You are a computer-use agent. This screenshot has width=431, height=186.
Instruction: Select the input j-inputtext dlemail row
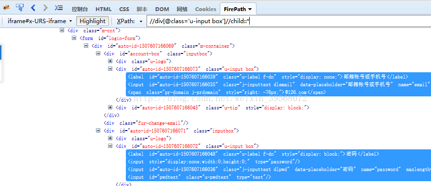pos(278,84)
